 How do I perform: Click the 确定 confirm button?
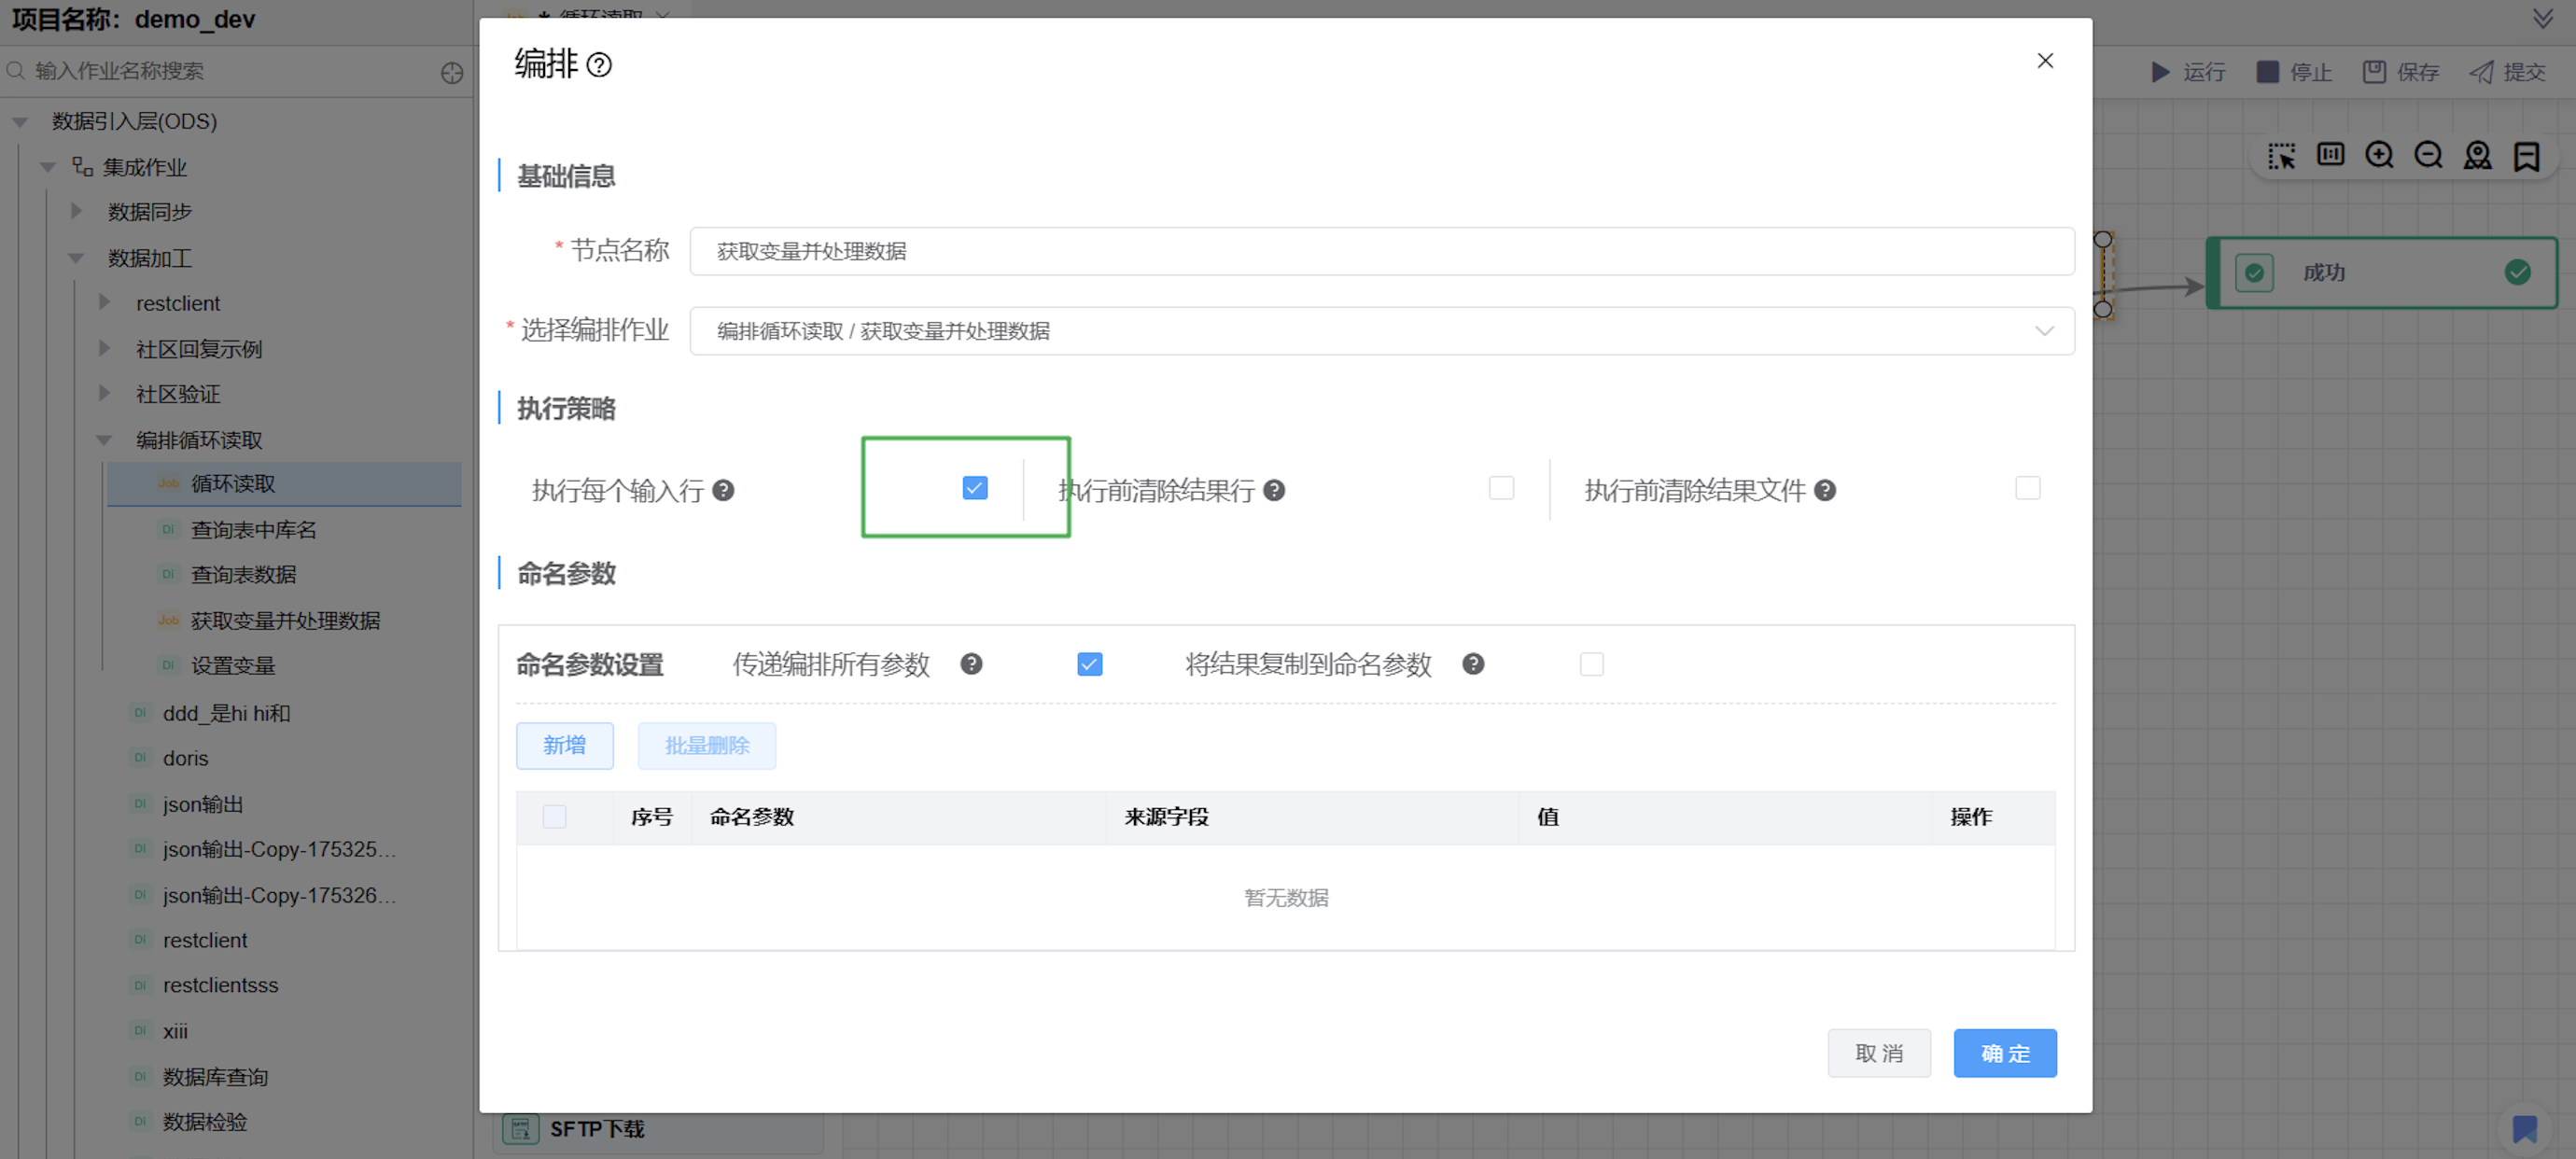(2004, 1053)
